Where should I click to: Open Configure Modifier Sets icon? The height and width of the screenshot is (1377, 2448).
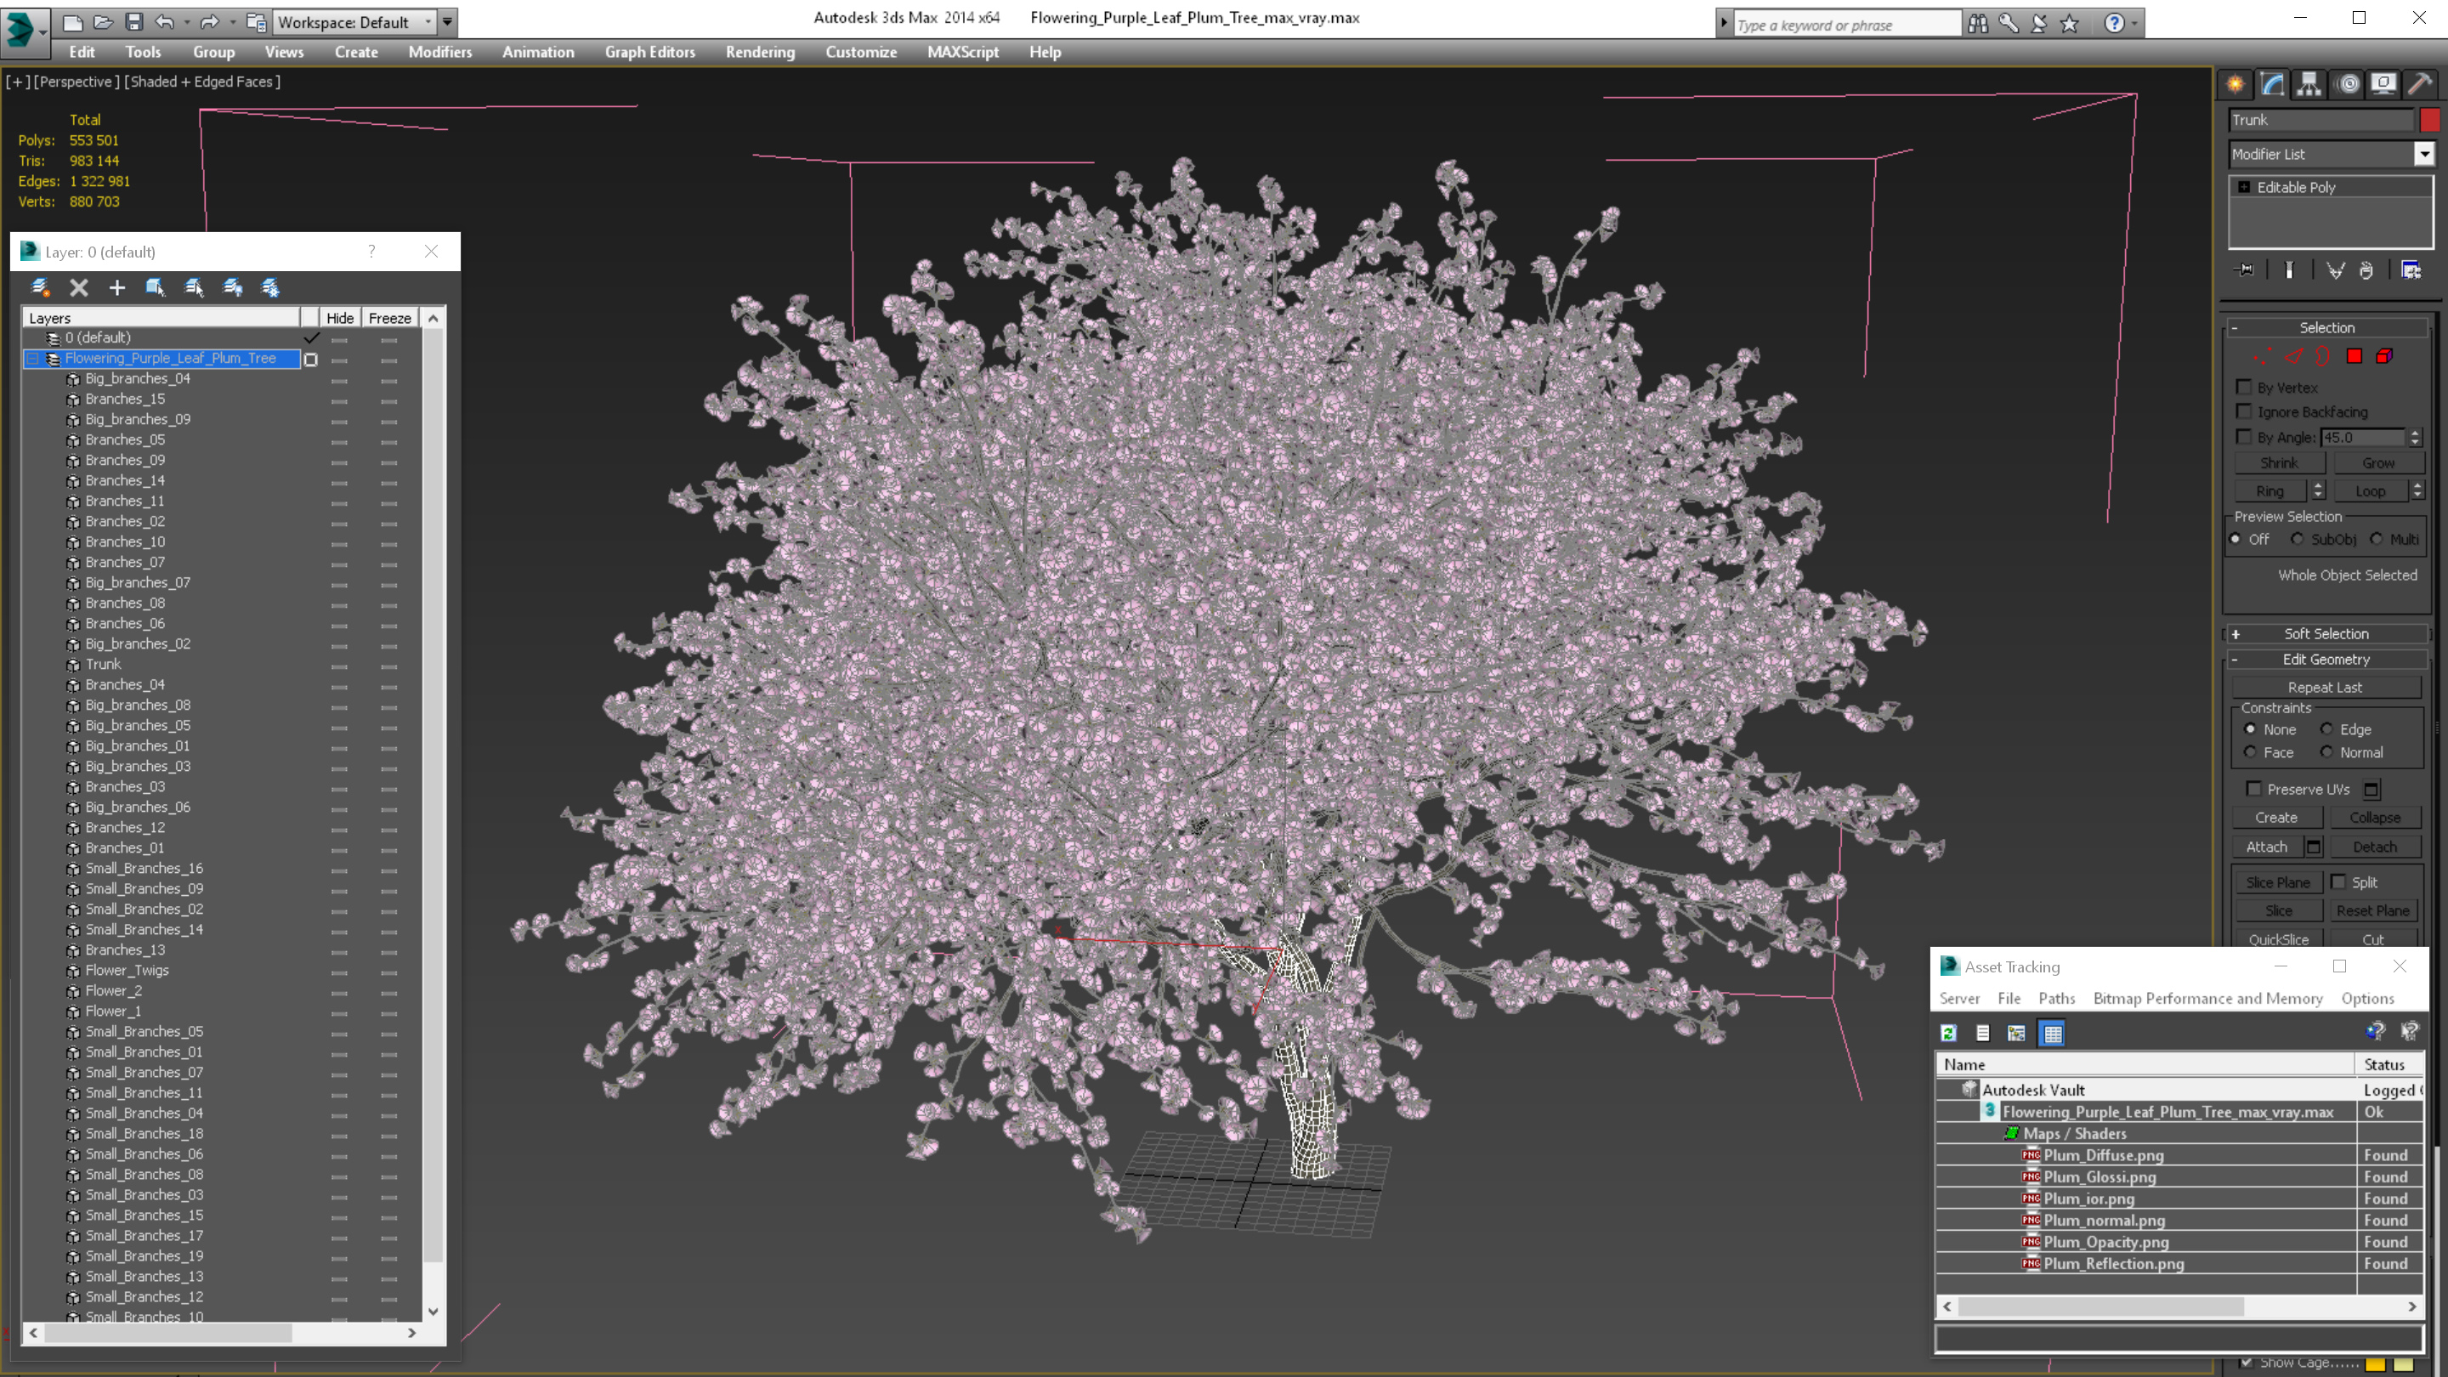[x=2411, y=271]
